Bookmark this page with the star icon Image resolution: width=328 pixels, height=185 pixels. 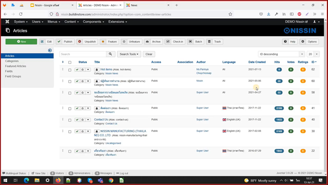(230, 14)
